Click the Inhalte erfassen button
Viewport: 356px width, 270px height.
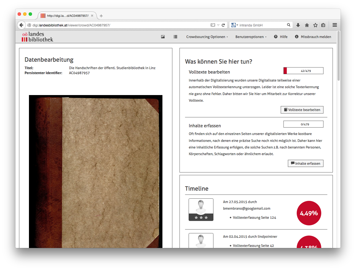(306, 163)
